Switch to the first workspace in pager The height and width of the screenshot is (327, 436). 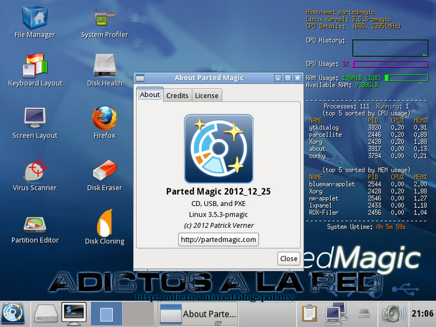106,314
